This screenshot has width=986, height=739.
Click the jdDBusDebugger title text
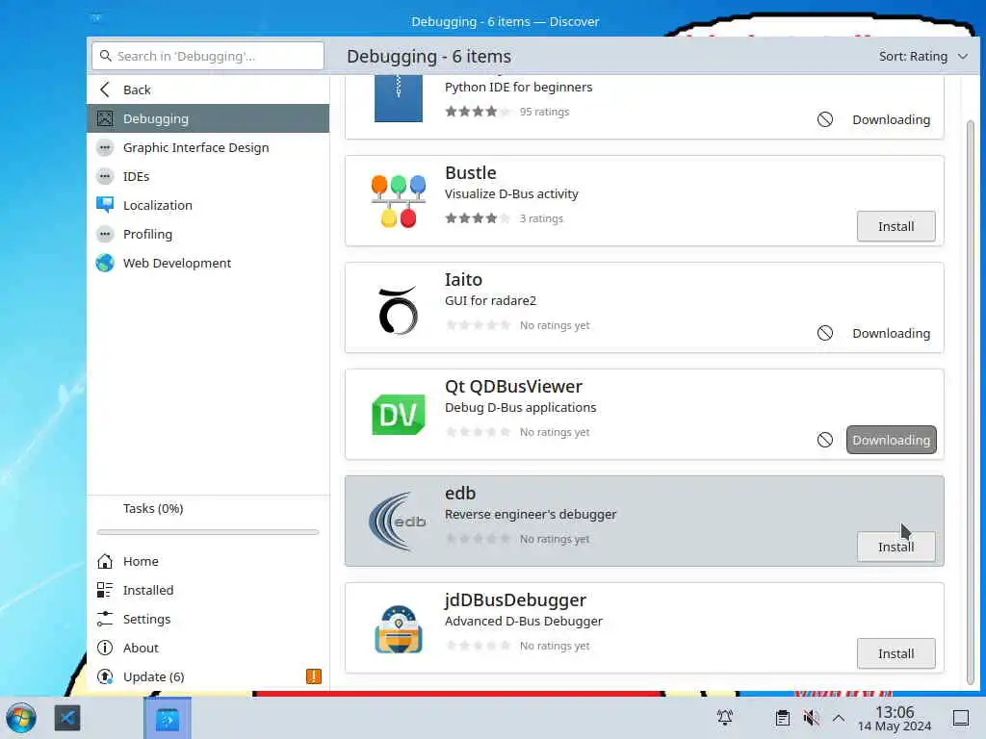coord(515,600)
